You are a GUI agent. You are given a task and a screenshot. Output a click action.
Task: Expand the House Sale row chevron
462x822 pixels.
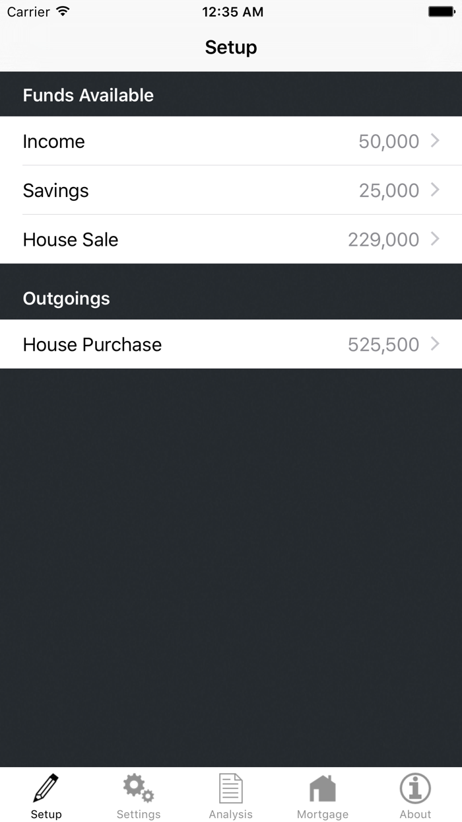[436, 239]
